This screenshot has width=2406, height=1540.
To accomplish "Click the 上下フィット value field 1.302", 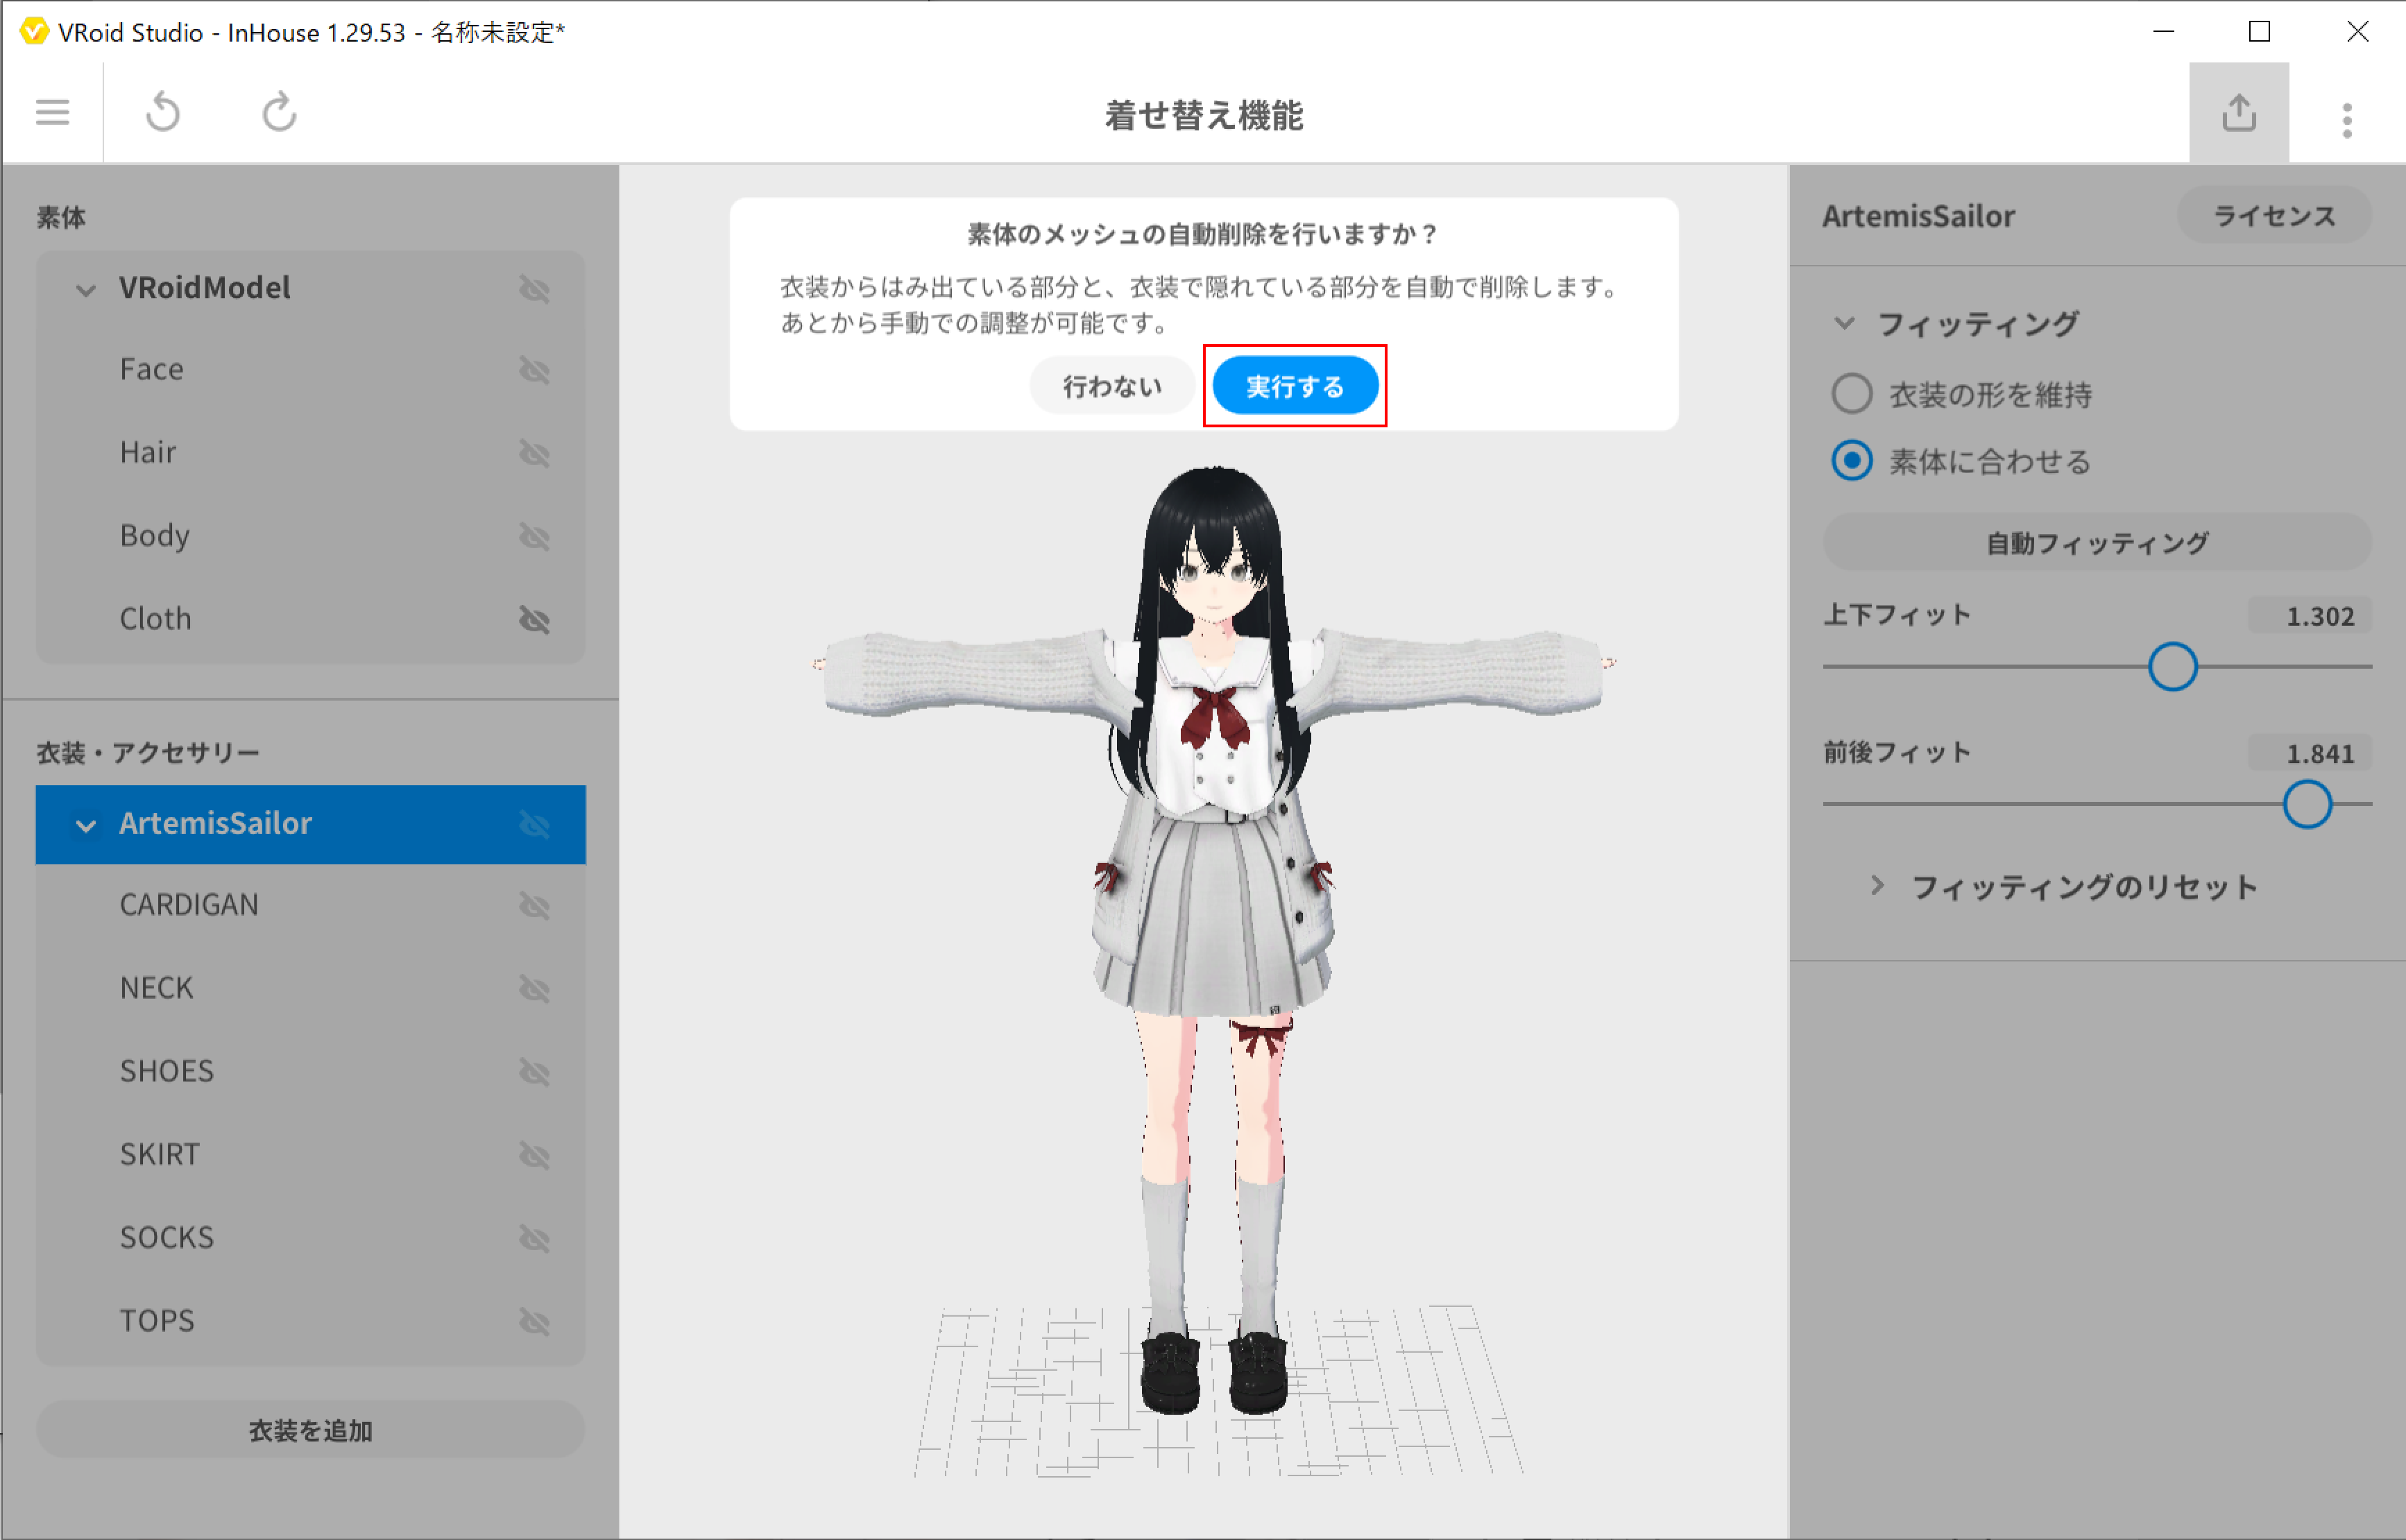I will 2310,616.
